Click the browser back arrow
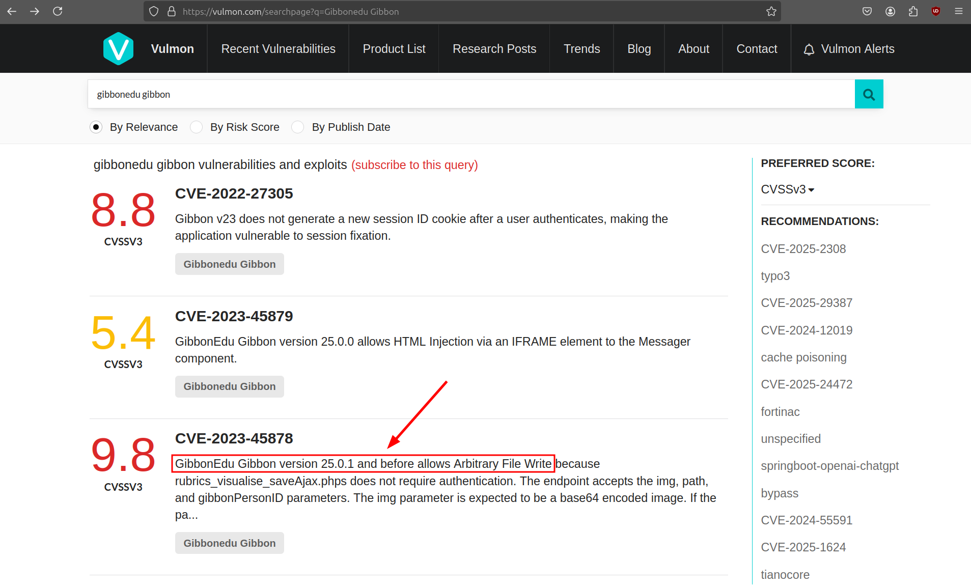The image size is (971, 587). click(12, 11)
